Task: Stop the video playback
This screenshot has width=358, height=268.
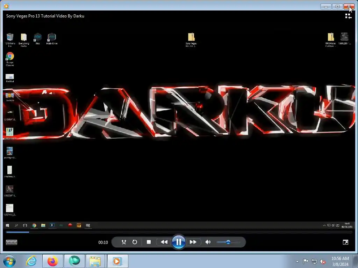Action: point(149,242)
